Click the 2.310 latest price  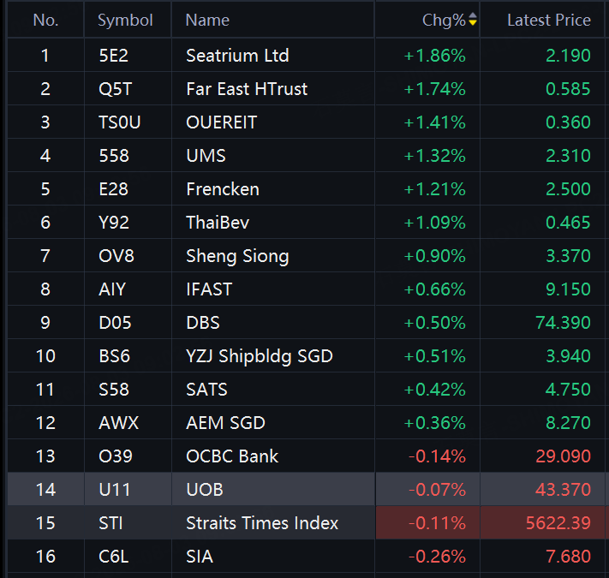[568, 156]
